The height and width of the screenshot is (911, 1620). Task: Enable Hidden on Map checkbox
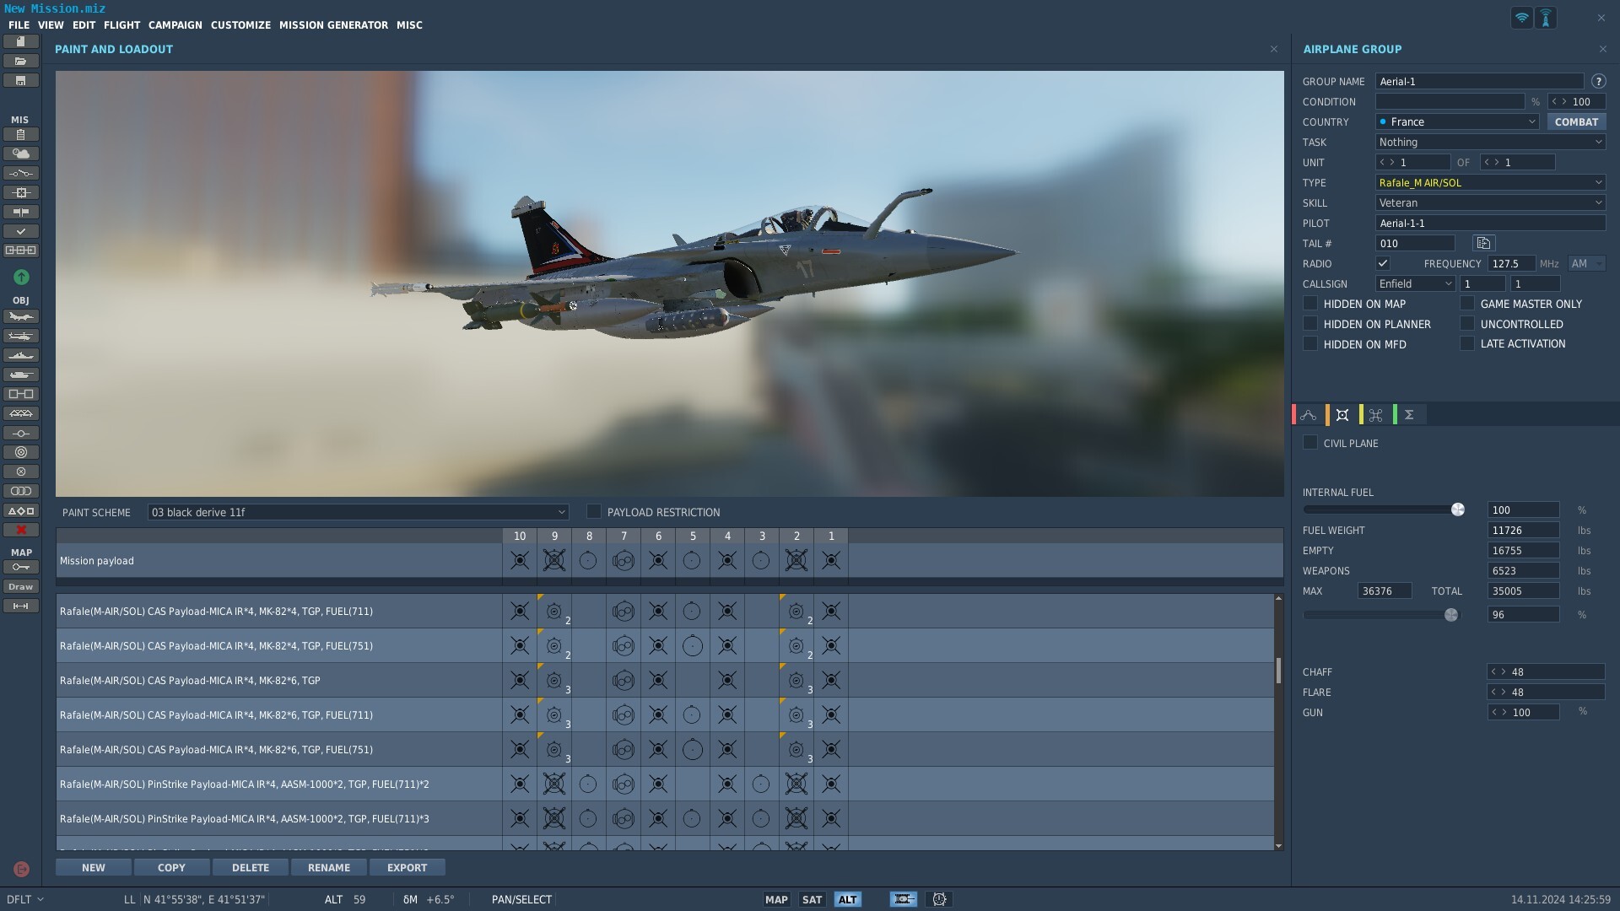(1310, 304)
